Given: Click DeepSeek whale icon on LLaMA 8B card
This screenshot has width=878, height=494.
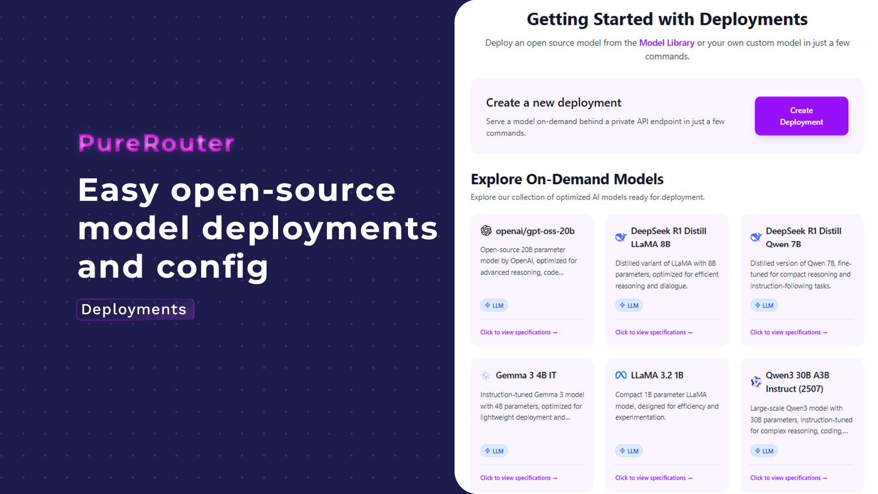Looking at the screenshot, I should [x=621, y=237].
